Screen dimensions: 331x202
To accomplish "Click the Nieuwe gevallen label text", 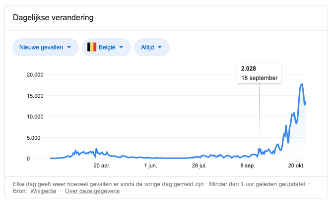I will (x=41, y=47).
